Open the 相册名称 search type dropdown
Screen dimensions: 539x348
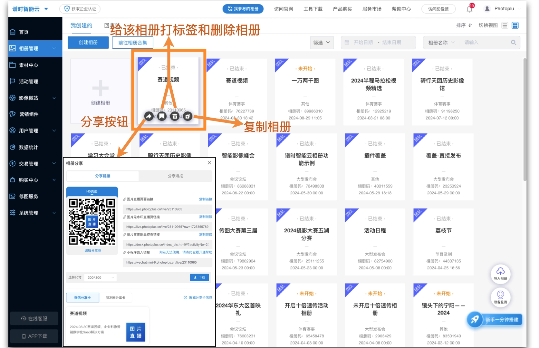441,43
